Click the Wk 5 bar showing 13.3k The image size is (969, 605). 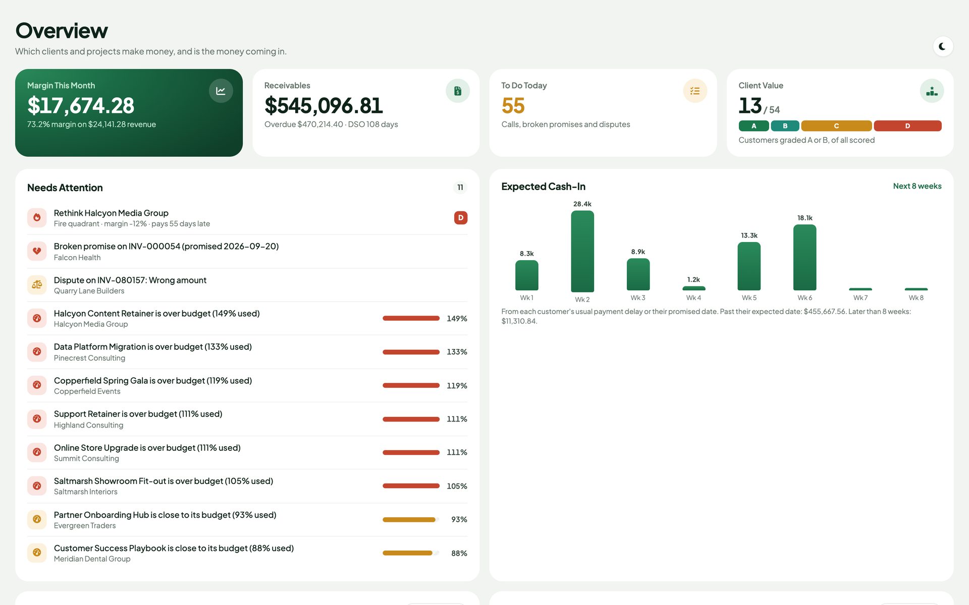(749, 266)
